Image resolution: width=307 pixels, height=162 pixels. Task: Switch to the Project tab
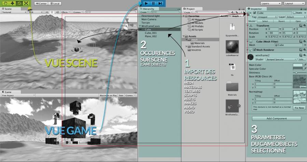(x=190, y=9)
